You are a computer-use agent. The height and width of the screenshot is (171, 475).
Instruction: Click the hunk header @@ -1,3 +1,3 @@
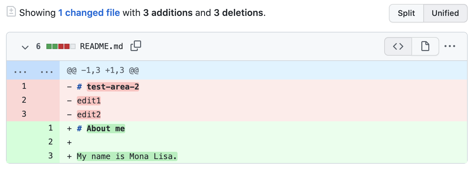coord(103,70)
